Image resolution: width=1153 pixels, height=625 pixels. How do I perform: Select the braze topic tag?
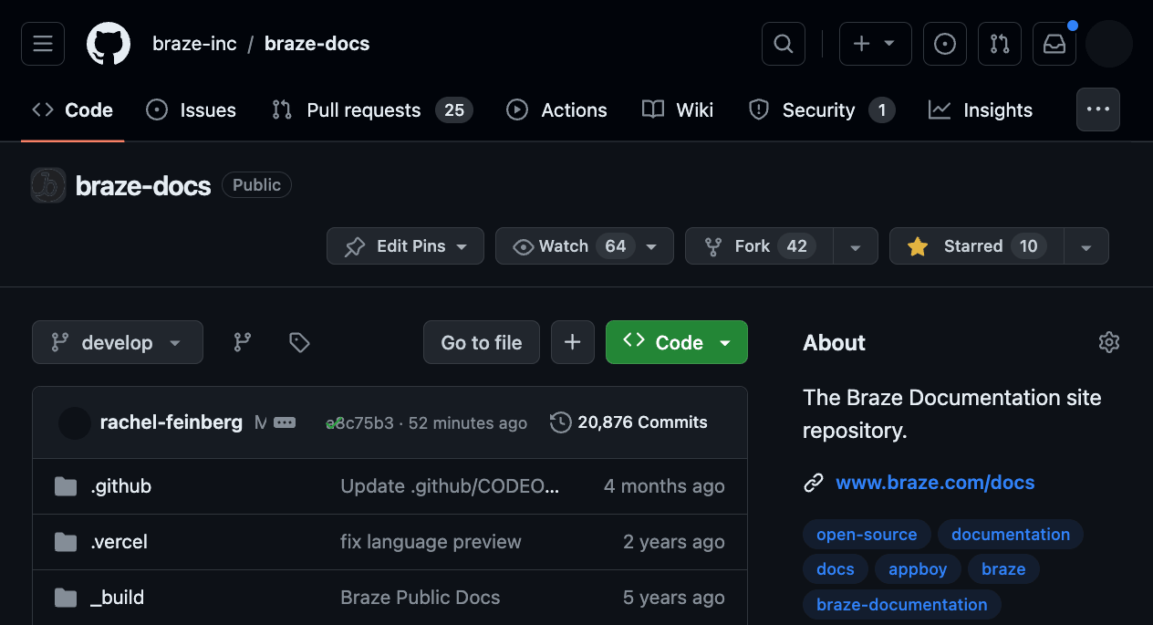pyautogui.click(x=1003, y=569)
